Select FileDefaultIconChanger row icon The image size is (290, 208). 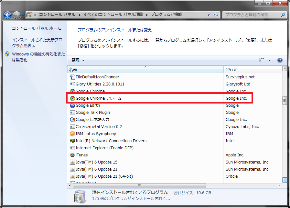72,77
